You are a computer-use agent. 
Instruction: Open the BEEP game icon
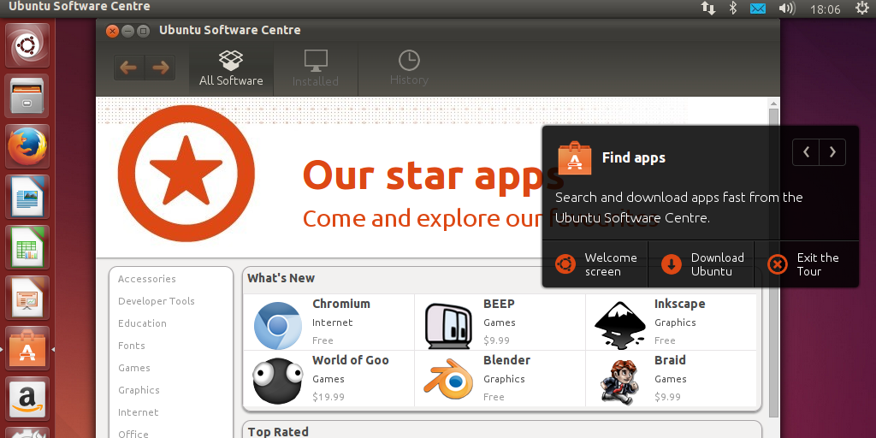(448, 326)
